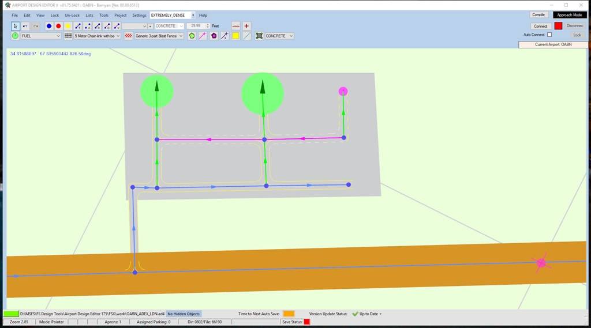Click the Undo arrow icon
Image resolution: width=591 pixels, height=328 pixels.
click(25, 26)
